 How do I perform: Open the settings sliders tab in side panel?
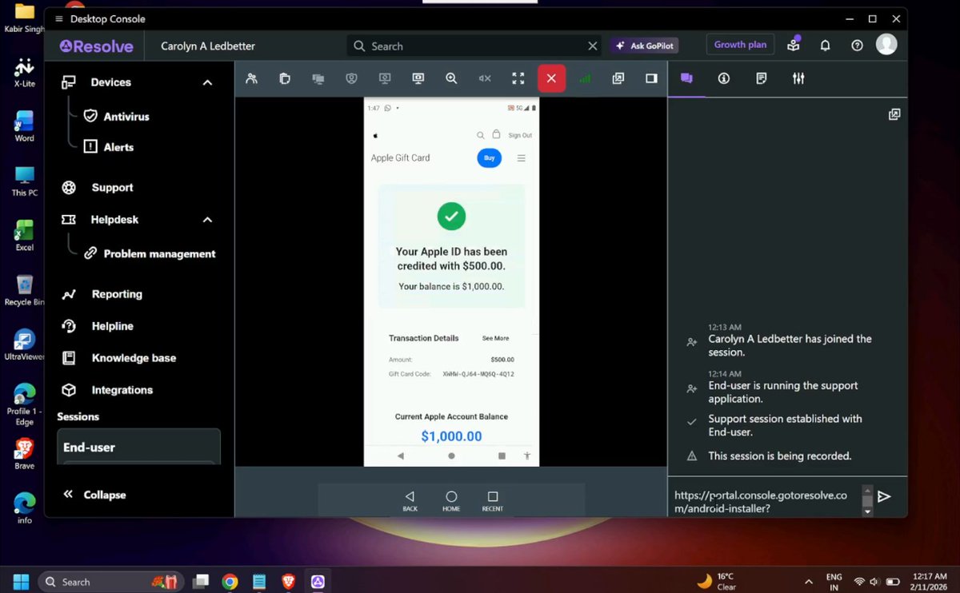click(x=798, y=78)
